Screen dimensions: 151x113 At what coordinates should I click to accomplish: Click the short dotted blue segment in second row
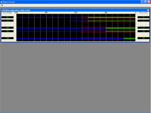coord(79,21)
